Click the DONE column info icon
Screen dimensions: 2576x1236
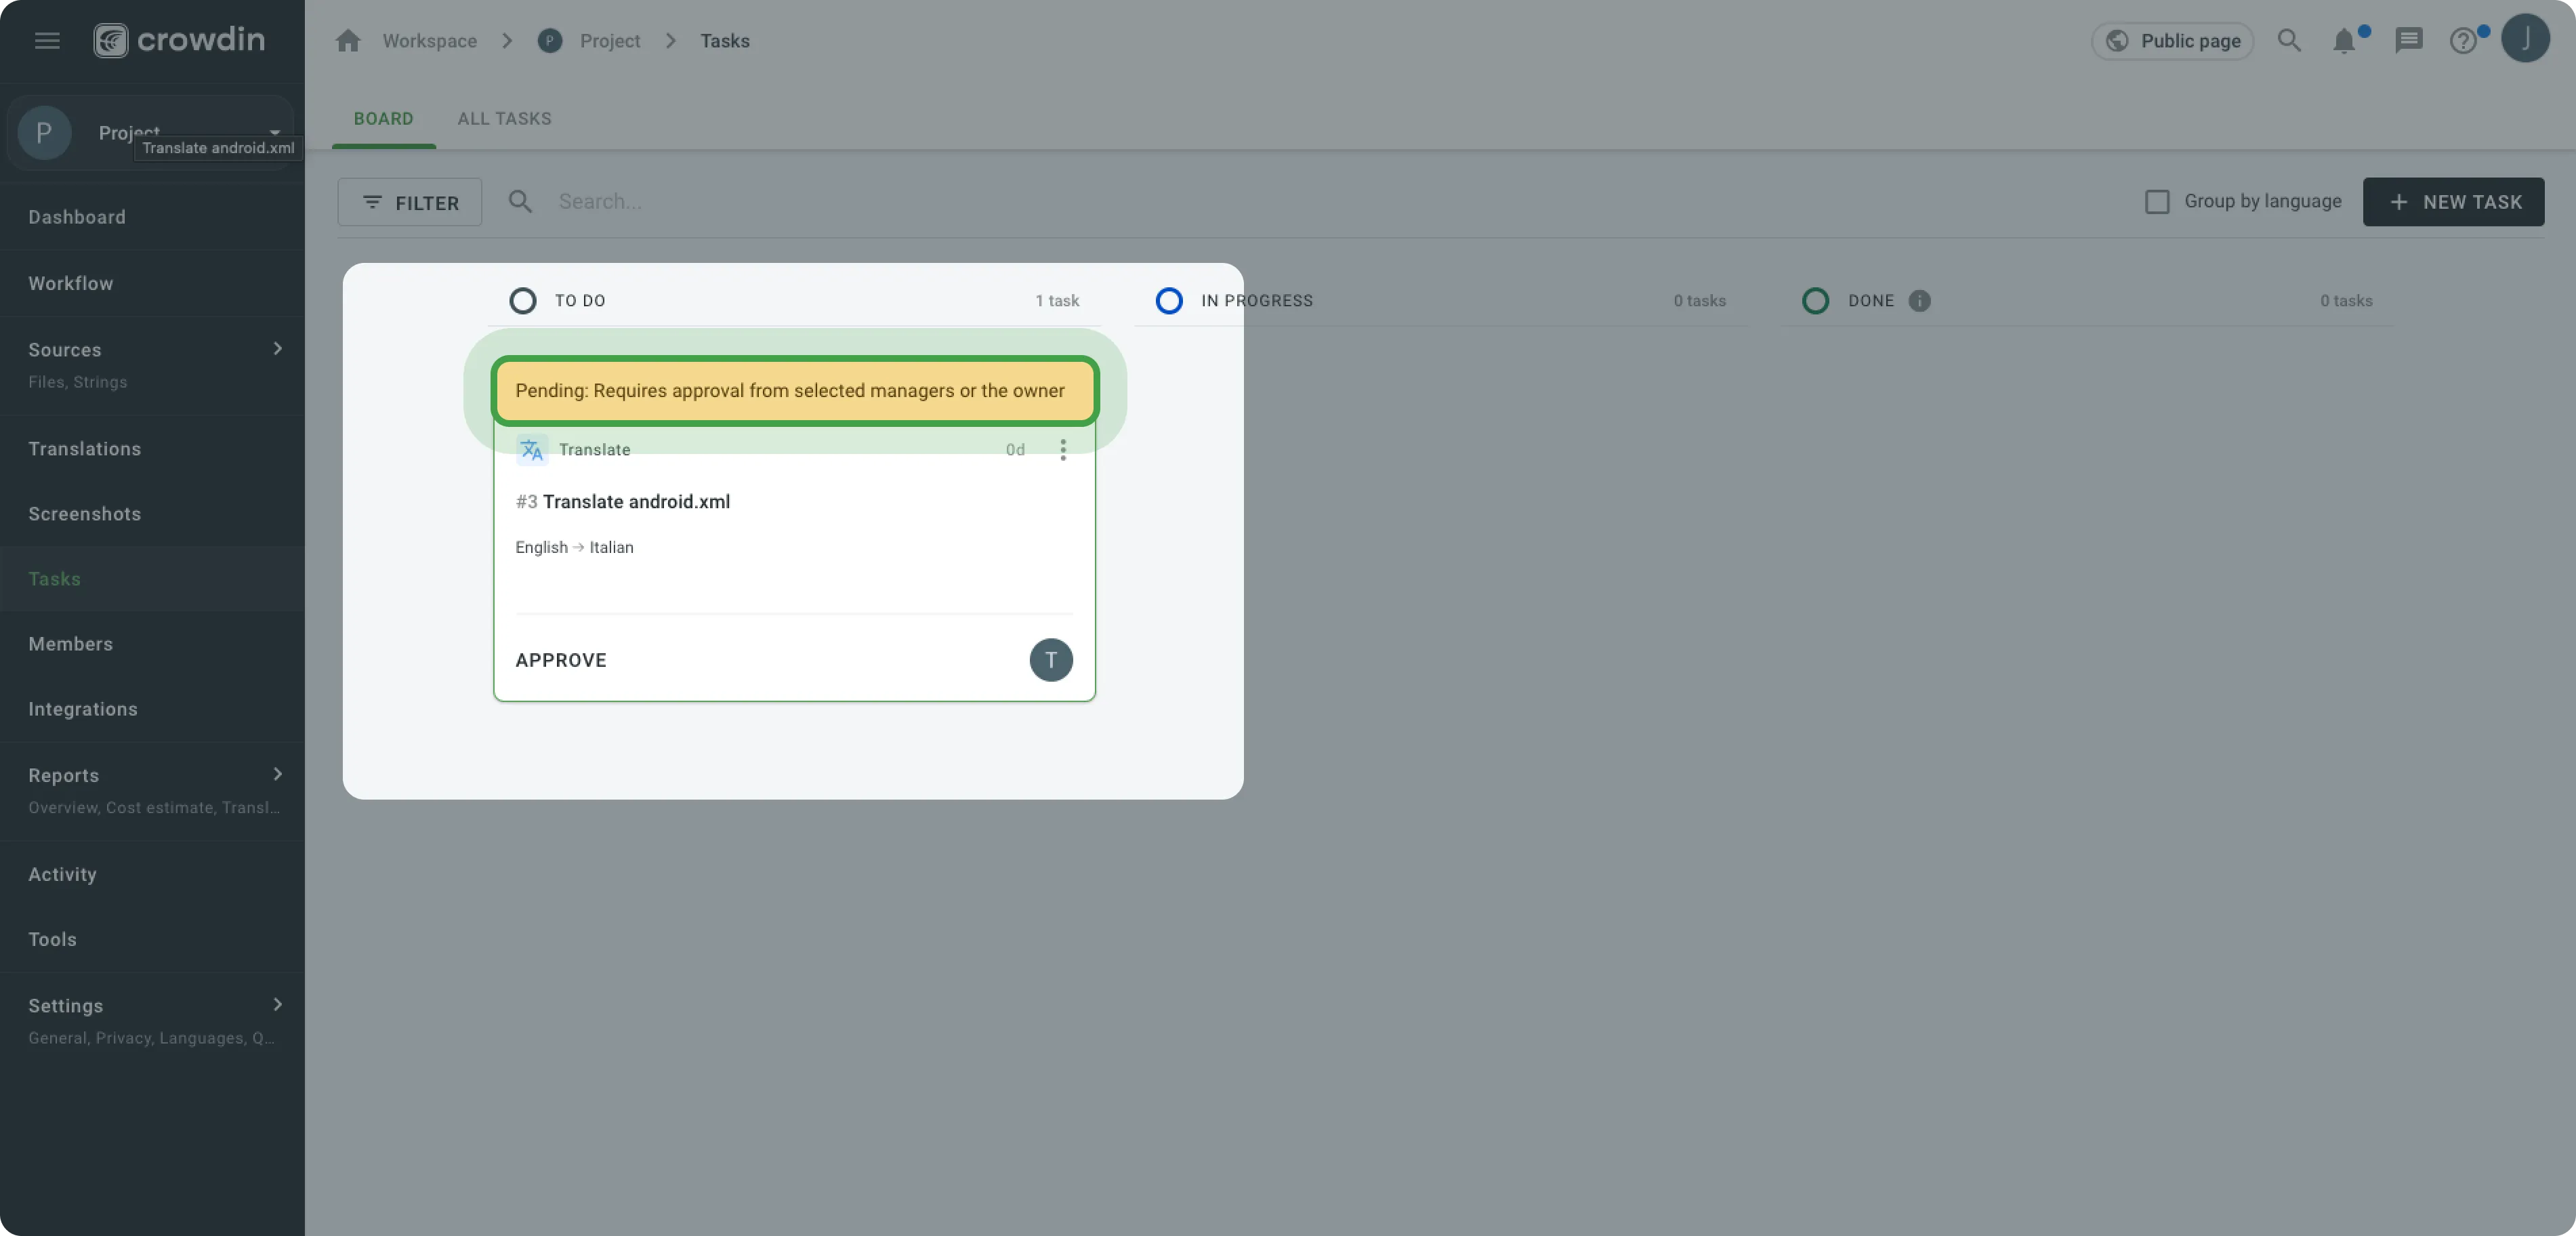(x=1919, y=301)
